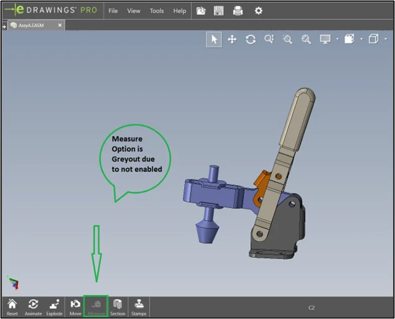This screenshot has height=319, width=395.
Task: Click the scenes clapperboard icon
Action: point(350,39)
